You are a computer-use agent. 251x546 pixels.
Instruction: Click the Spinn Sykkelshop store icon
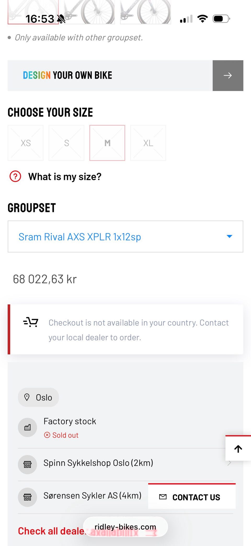click(x=27, y=464)
